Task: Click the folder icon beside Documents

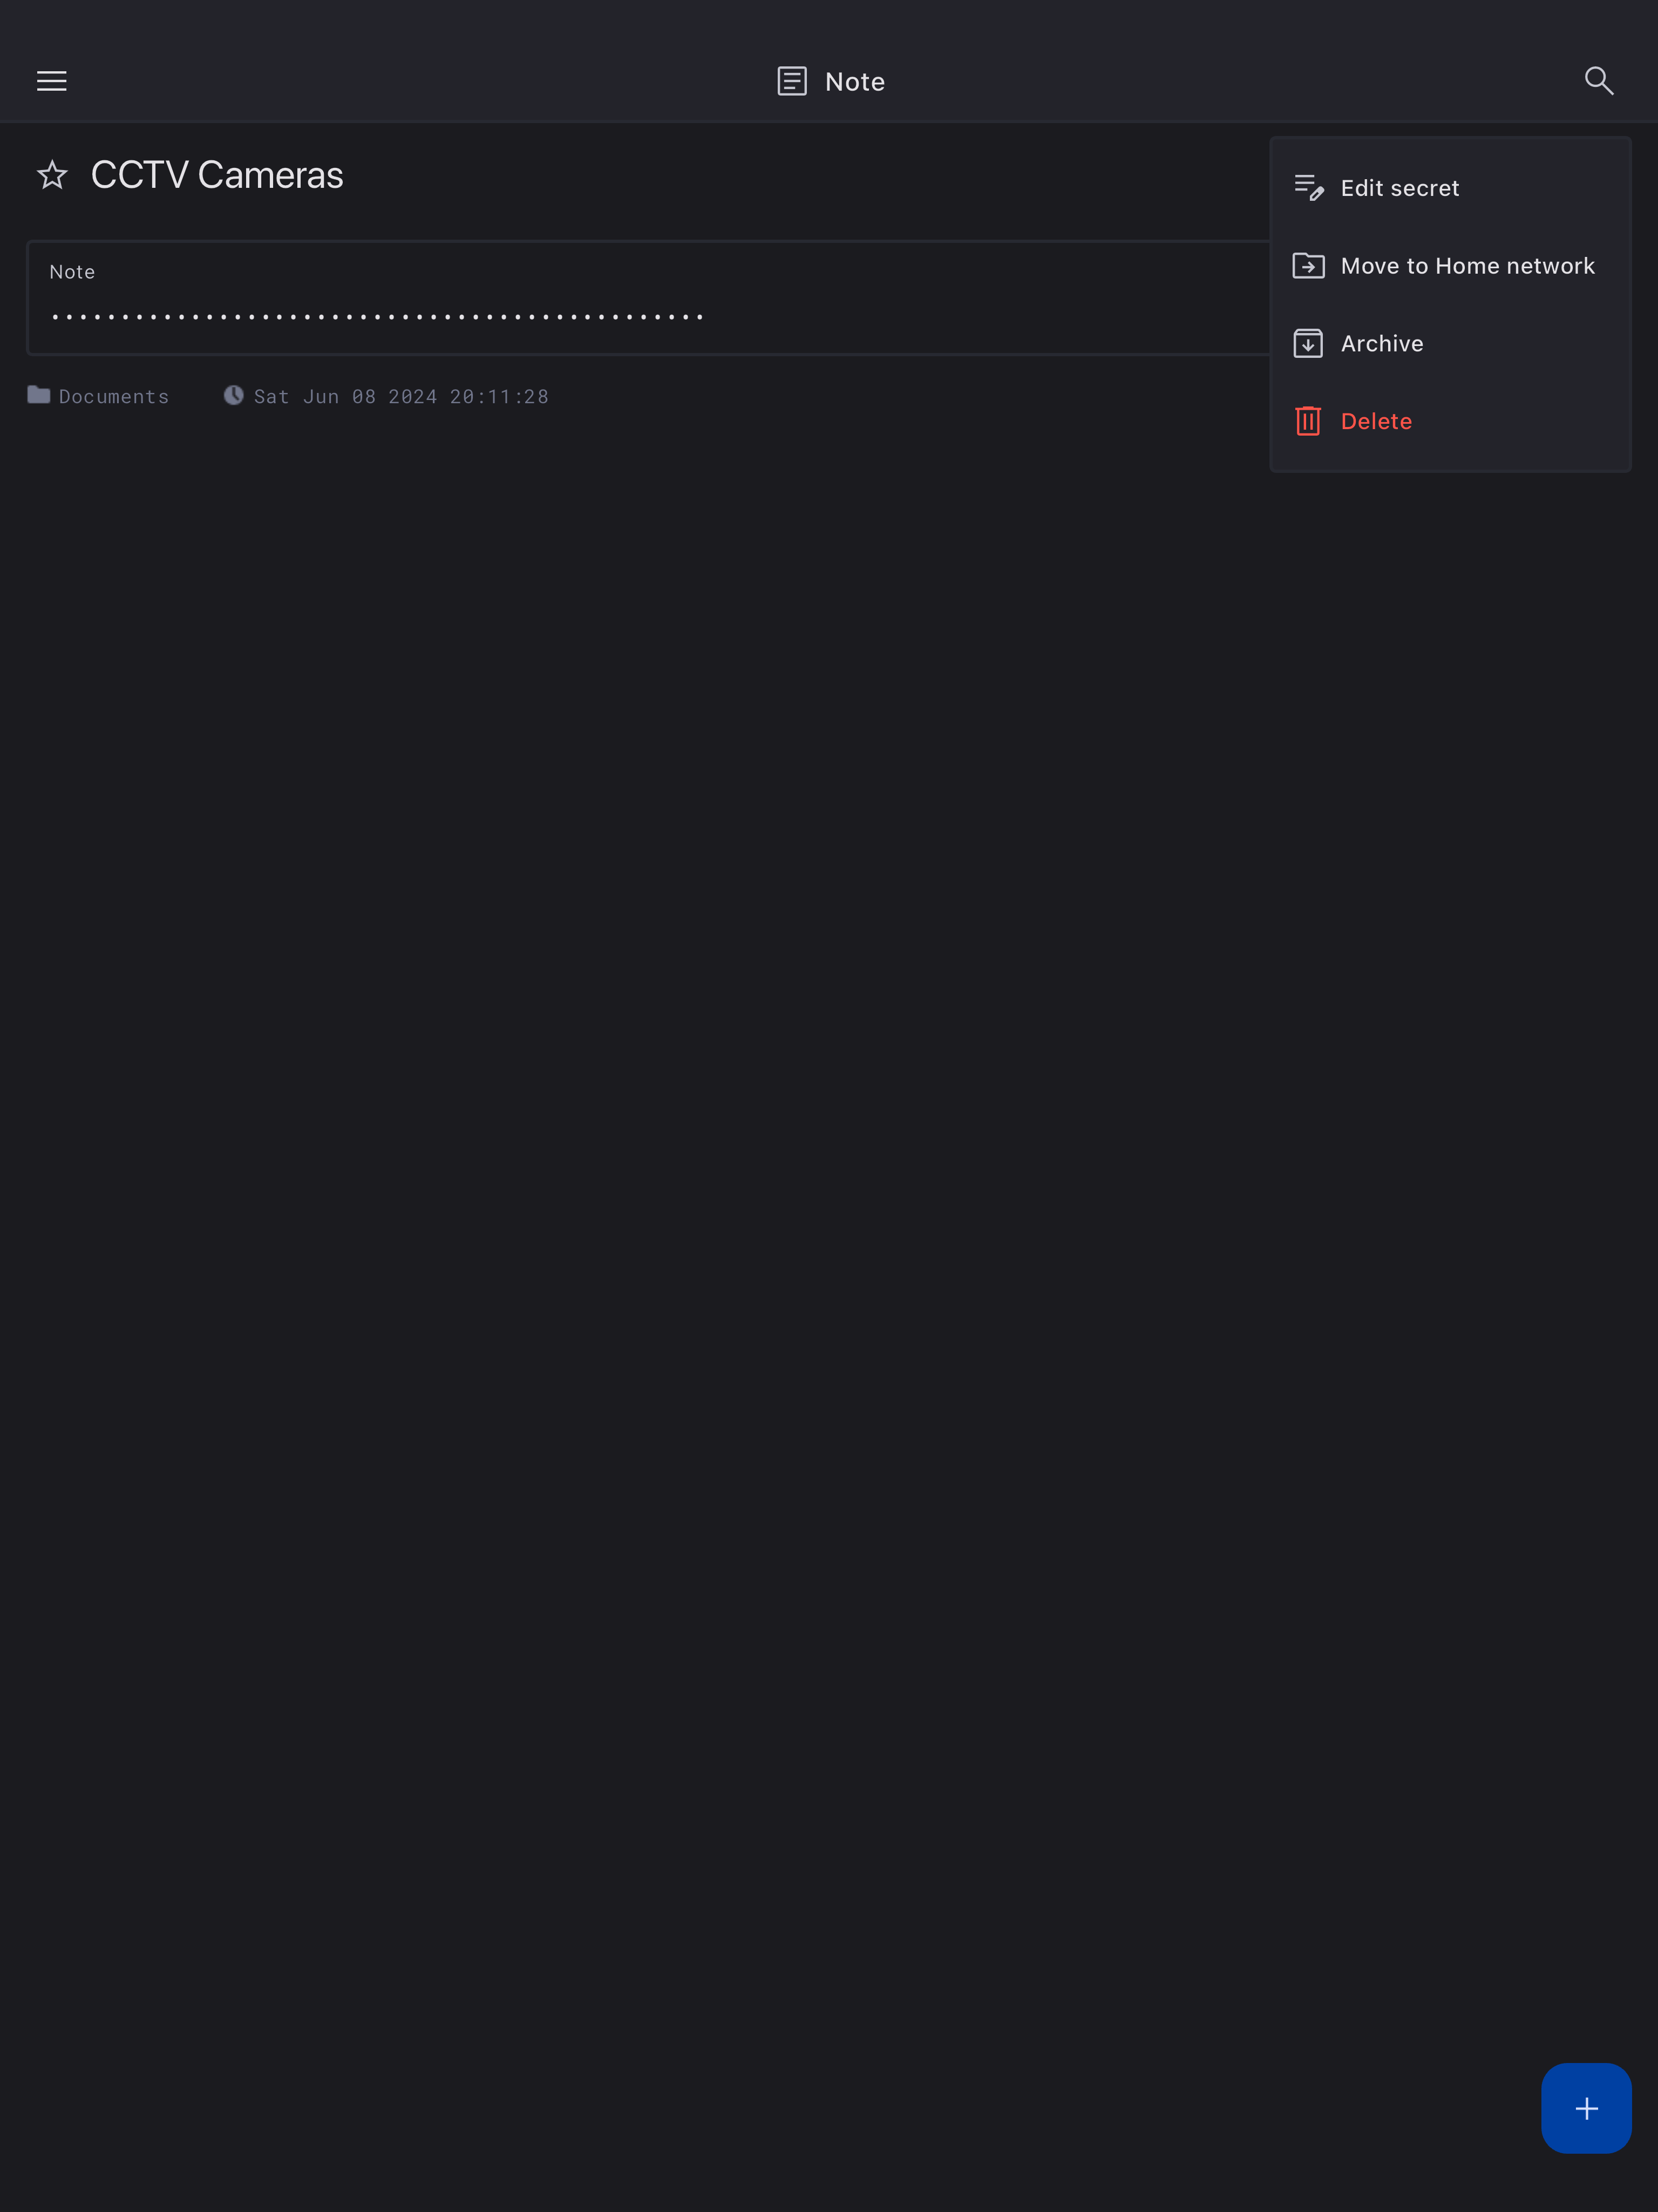Action: [x=39, y=395]
